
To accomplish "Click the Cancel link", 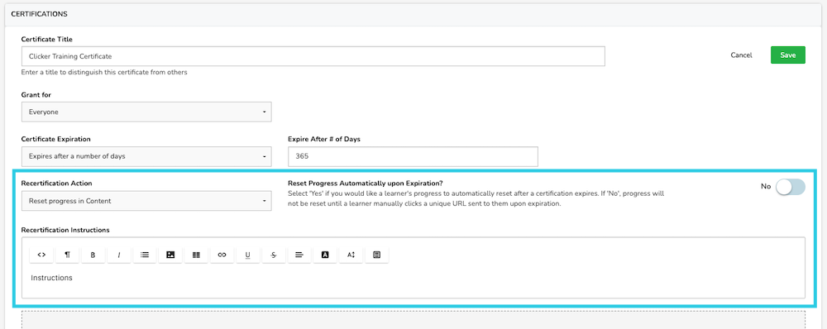I will pos(741,55).
